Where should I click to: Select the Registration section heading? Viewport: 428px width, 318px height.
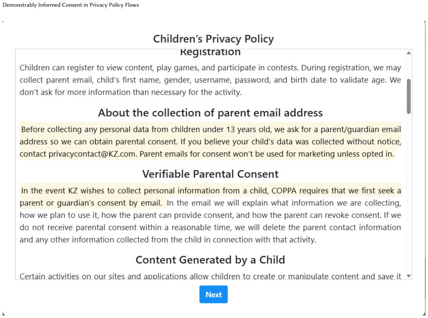click(x=210, y=52)
